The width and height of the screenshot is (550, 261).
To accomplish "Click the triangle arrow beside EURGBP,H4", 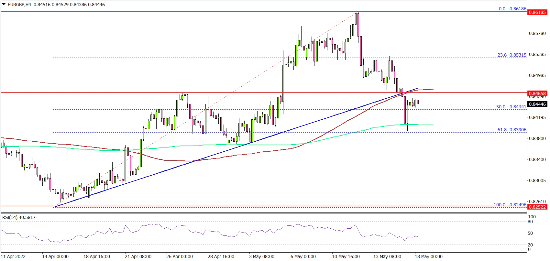I will click(x=4, y=5).
